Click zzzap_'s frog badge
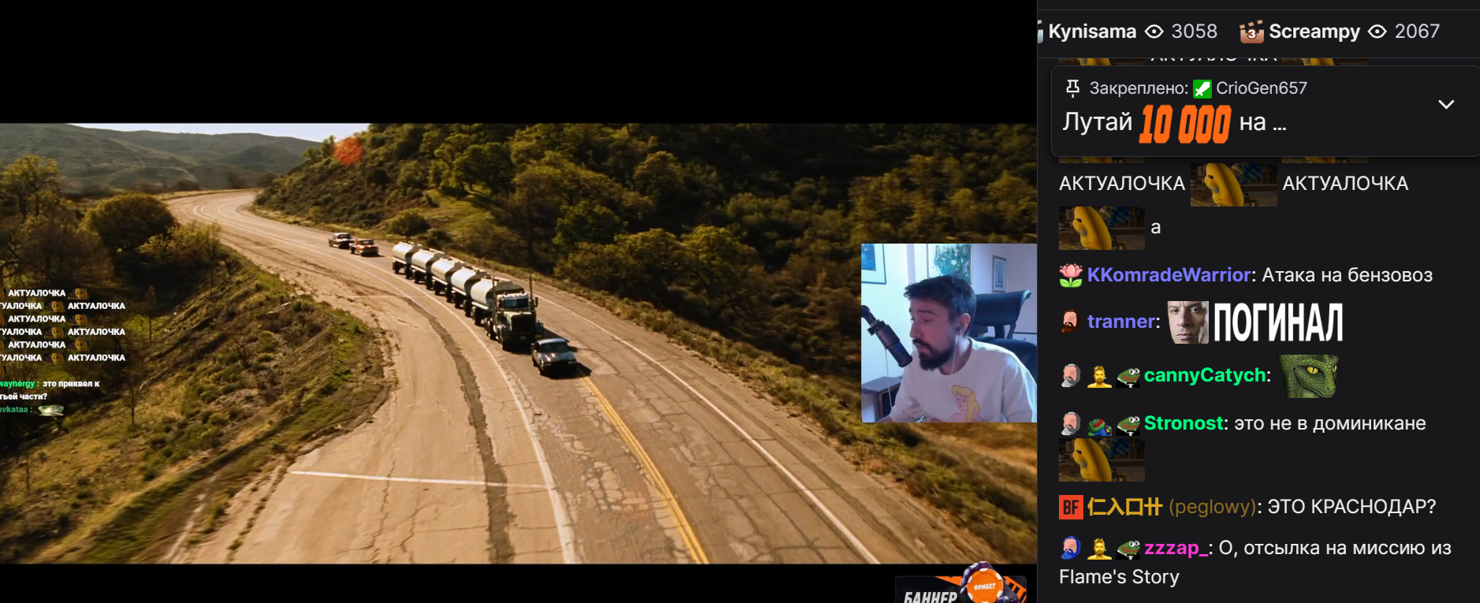The width and height of the screenshot is (1480, 603). (1128, 549)
